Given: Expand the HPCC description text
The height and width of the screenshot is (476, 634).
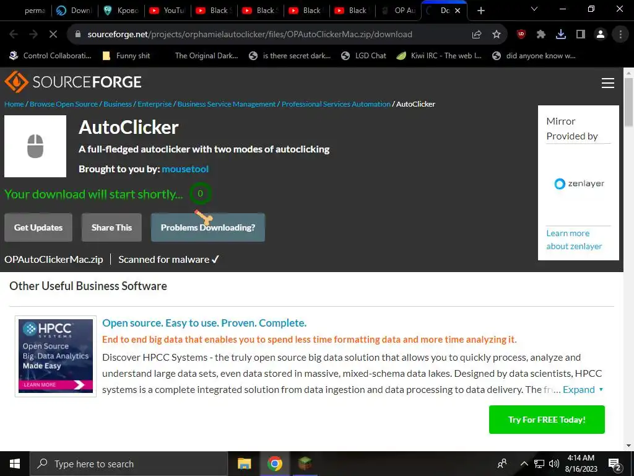Looking at the screenshot, I should tap(583, 390).
